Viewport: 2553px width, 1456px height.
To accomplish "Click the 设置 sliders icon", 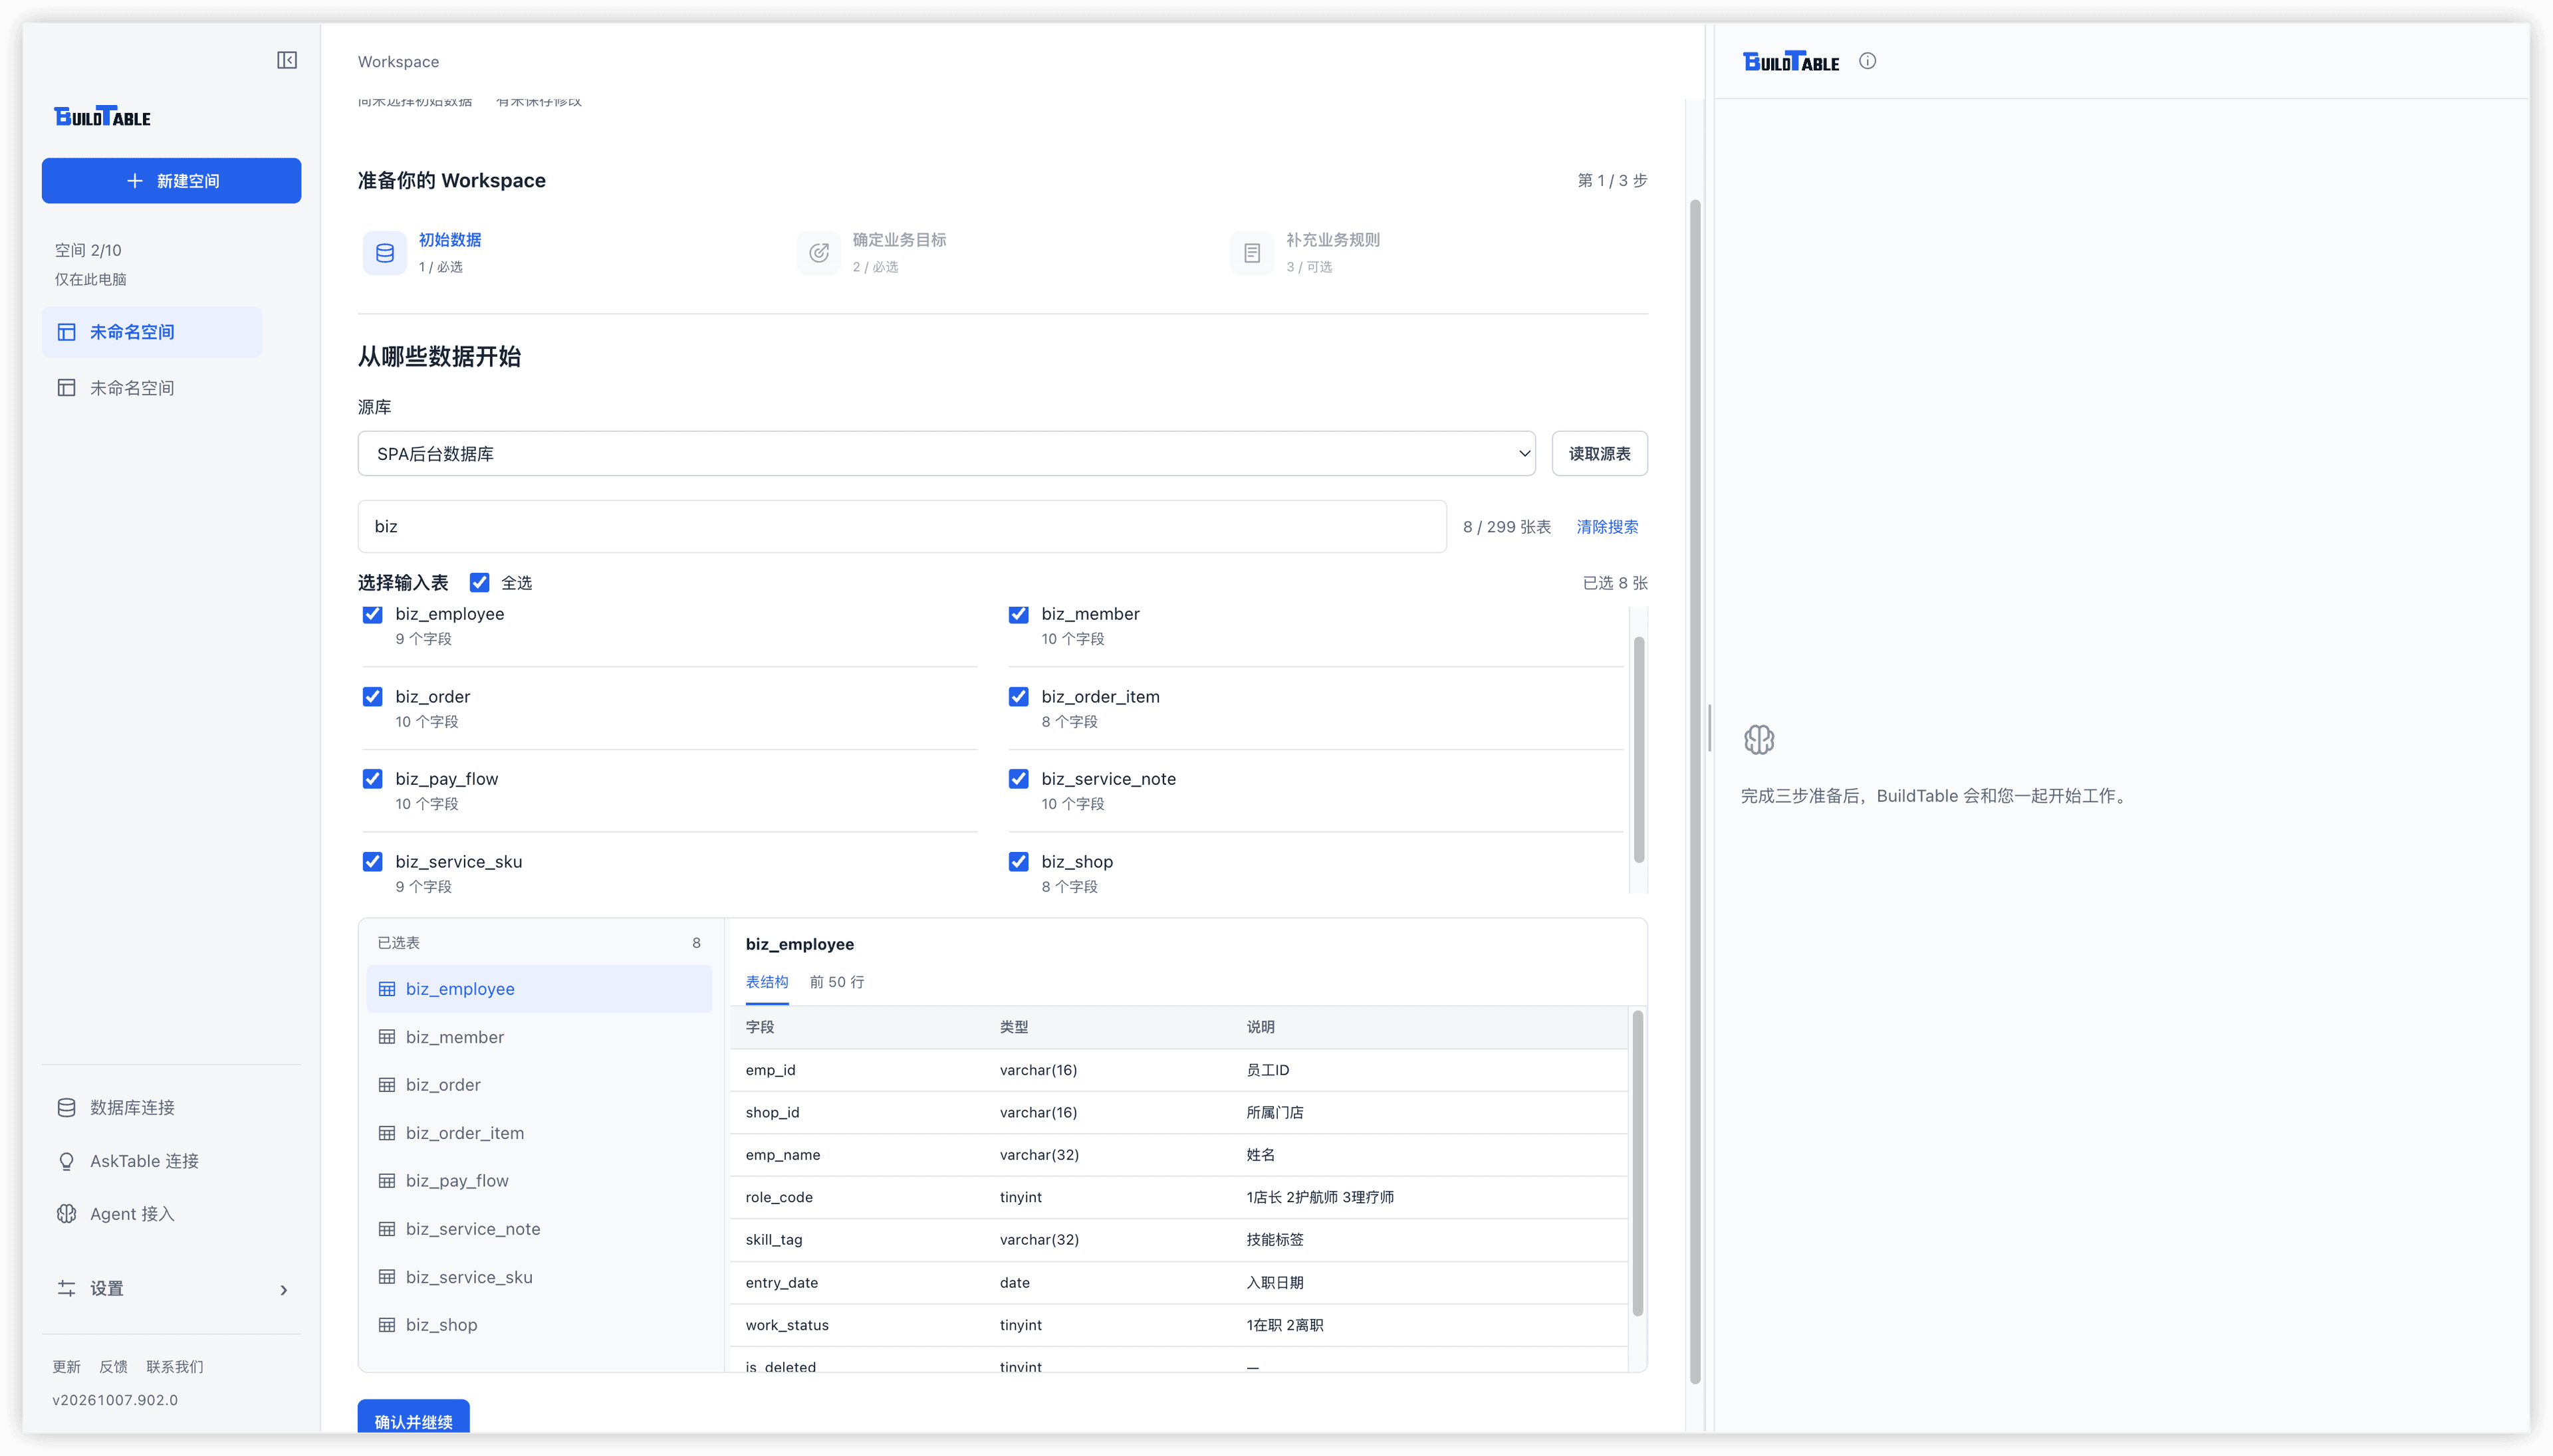I will pos(66,1288).
